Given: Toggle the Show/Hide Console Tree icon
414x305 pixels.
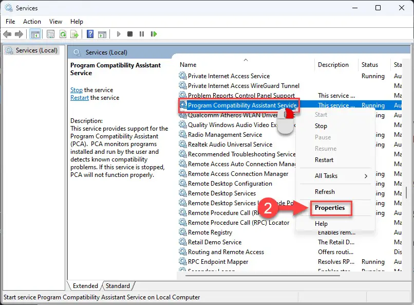Looking at the screenshot, I should pos(34,34).
